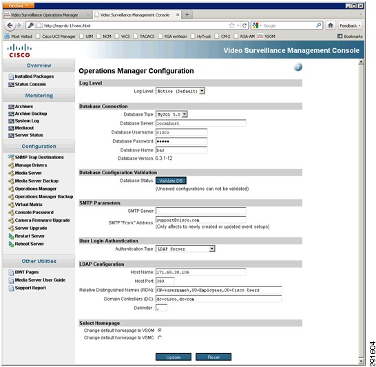Click the Delimiter input field
This screenshot has width=376, height=367.
162,308
